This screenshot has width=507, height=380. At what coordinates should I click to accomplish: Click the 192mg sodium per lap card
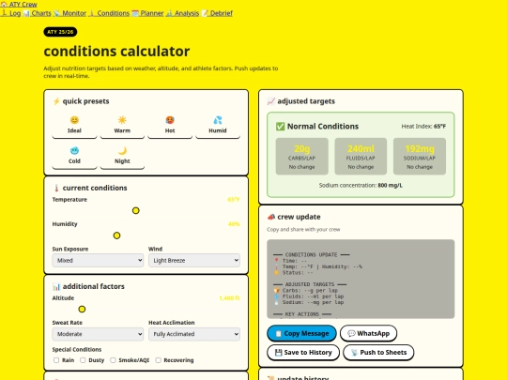click(420, 157)
